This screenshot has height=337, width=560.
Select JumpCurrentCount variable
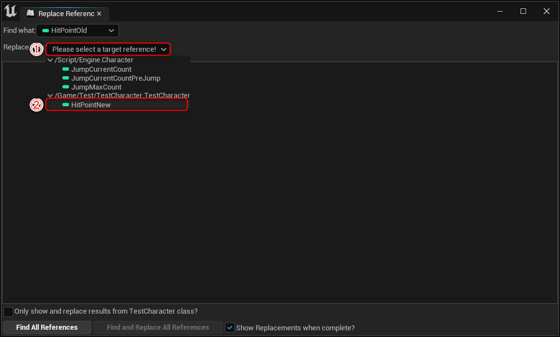[x=101, y=69]
